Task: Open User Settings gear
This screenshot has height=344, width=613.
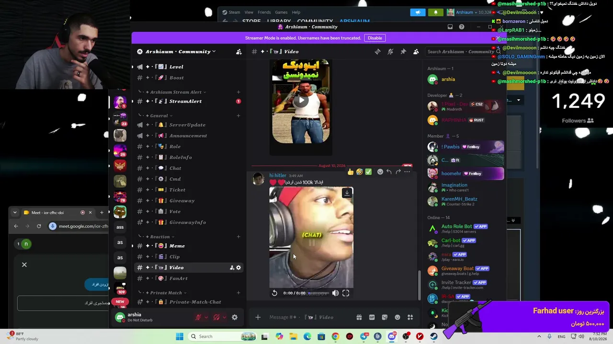Action: click(x=235, y=317)
